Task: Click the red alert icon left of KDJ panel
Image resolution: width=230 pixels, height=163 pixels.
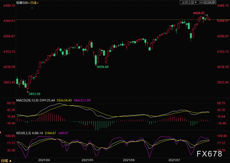Action: 1,133
